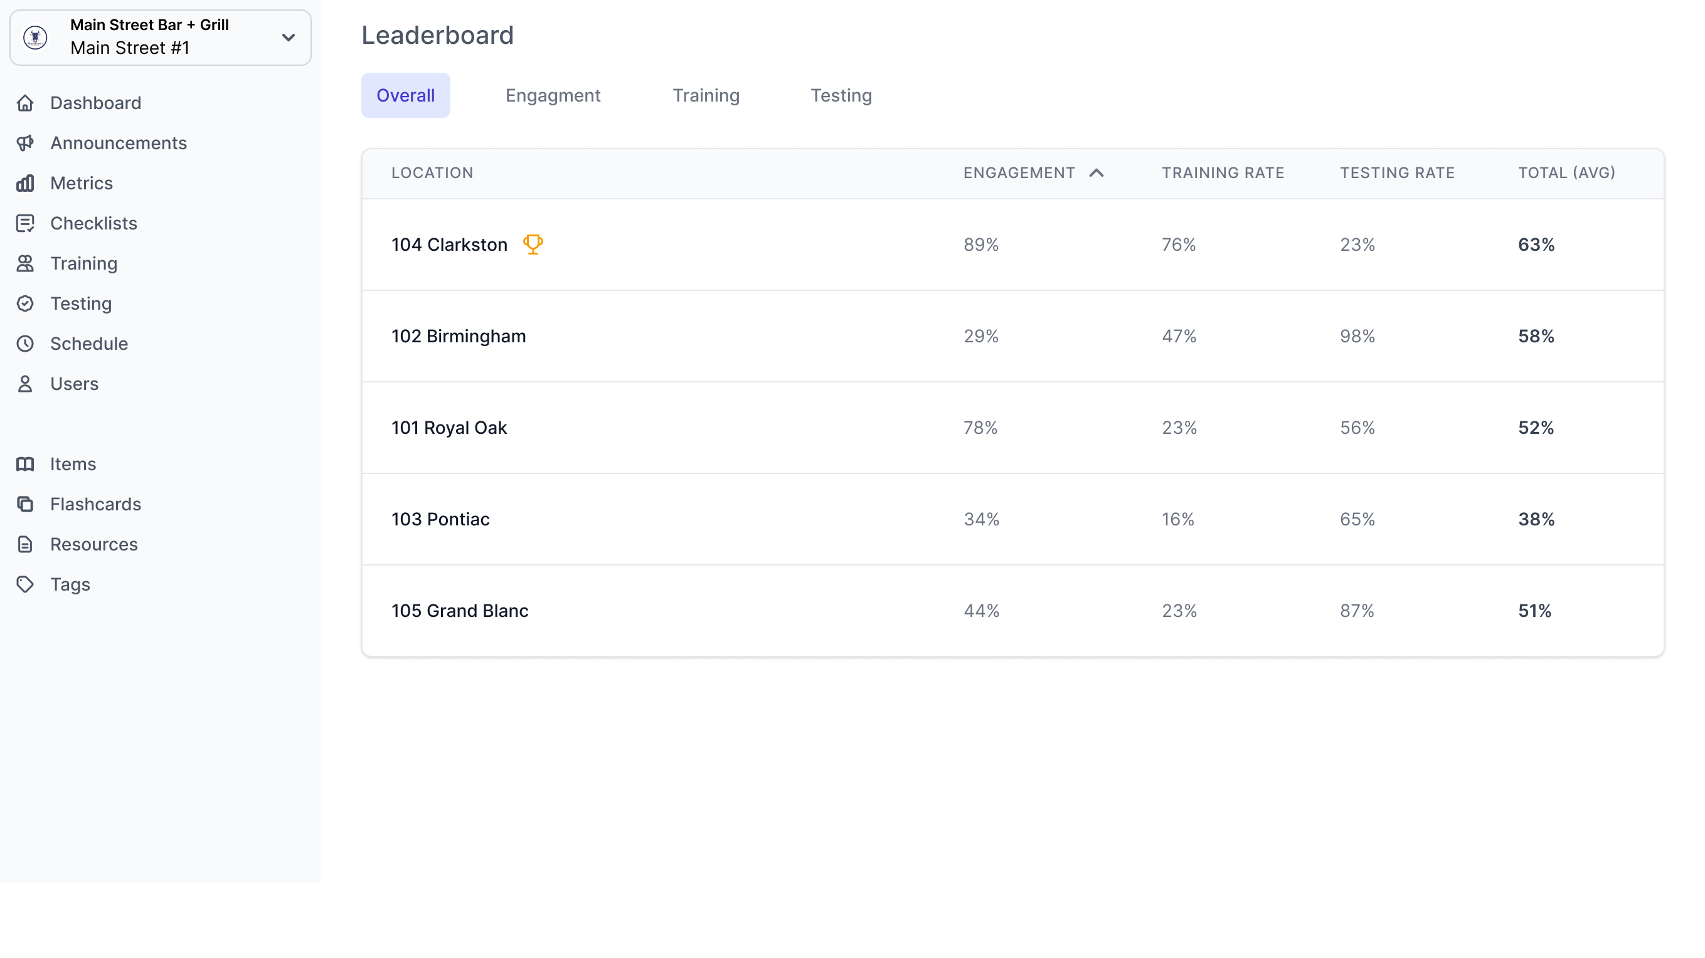This screenshot has height=958, width=1705.
Task: Toggle the Engagement sort direction chevron
Action: pyautogui.click(x=1097, y=172)
